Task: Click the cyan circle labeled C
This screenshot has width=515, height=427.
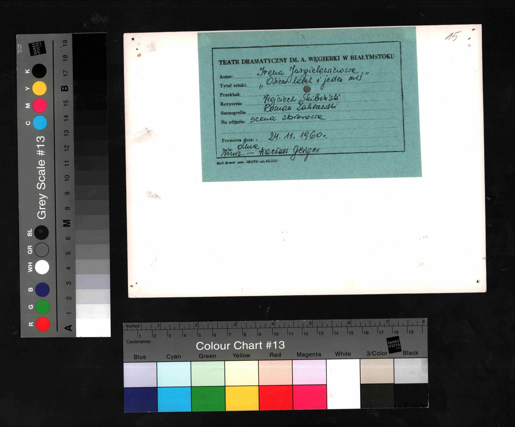Action: pos(40,122)
